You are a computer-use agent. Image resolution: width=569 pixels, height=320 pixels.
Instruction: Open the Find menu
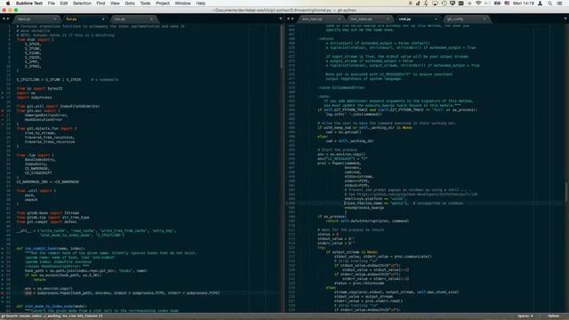tap(100, 4)
